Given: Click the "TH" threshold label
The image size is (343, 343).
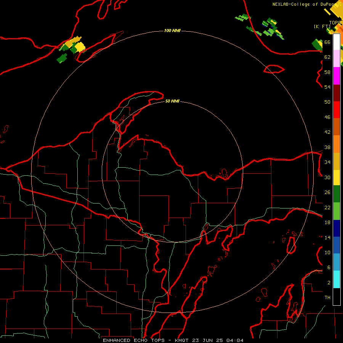Looking at the screenshot, I should (x=327, y=298).
